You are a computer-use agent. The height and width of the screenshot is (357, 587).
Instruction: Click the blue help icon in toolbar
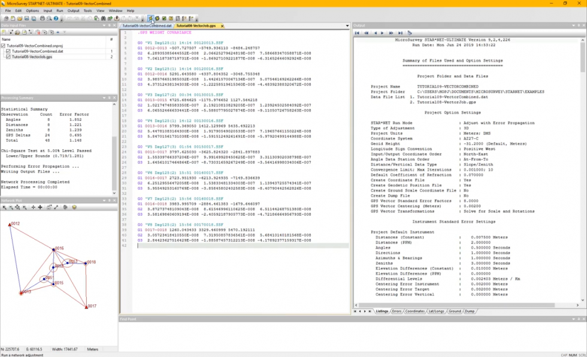click(x=56, y=19)
